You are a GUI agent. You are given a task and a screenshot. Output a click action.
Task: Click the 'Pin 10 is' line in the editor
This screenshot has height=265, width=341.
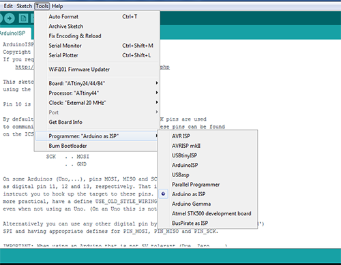coord(17,104)
